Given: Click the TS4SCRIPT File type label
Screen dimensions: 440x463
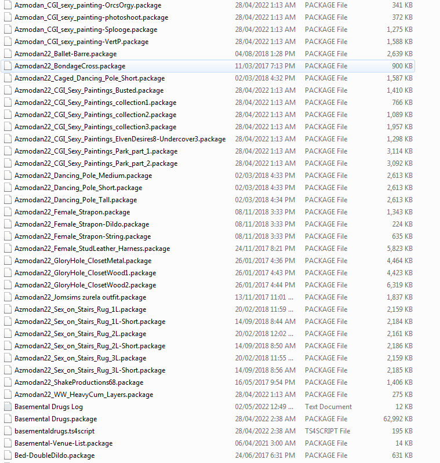Looking at the screenshot, I should click(328, 431).
